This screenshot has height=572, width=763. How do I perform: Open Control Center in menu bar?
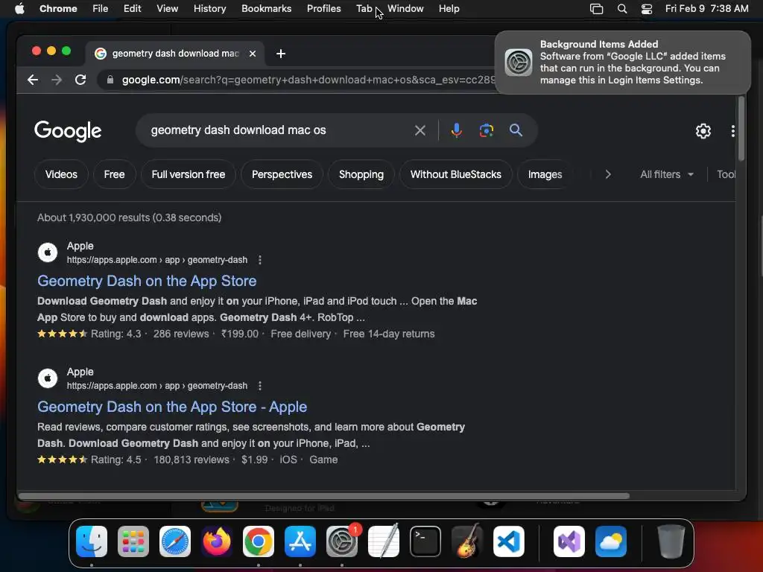(647, 9)
